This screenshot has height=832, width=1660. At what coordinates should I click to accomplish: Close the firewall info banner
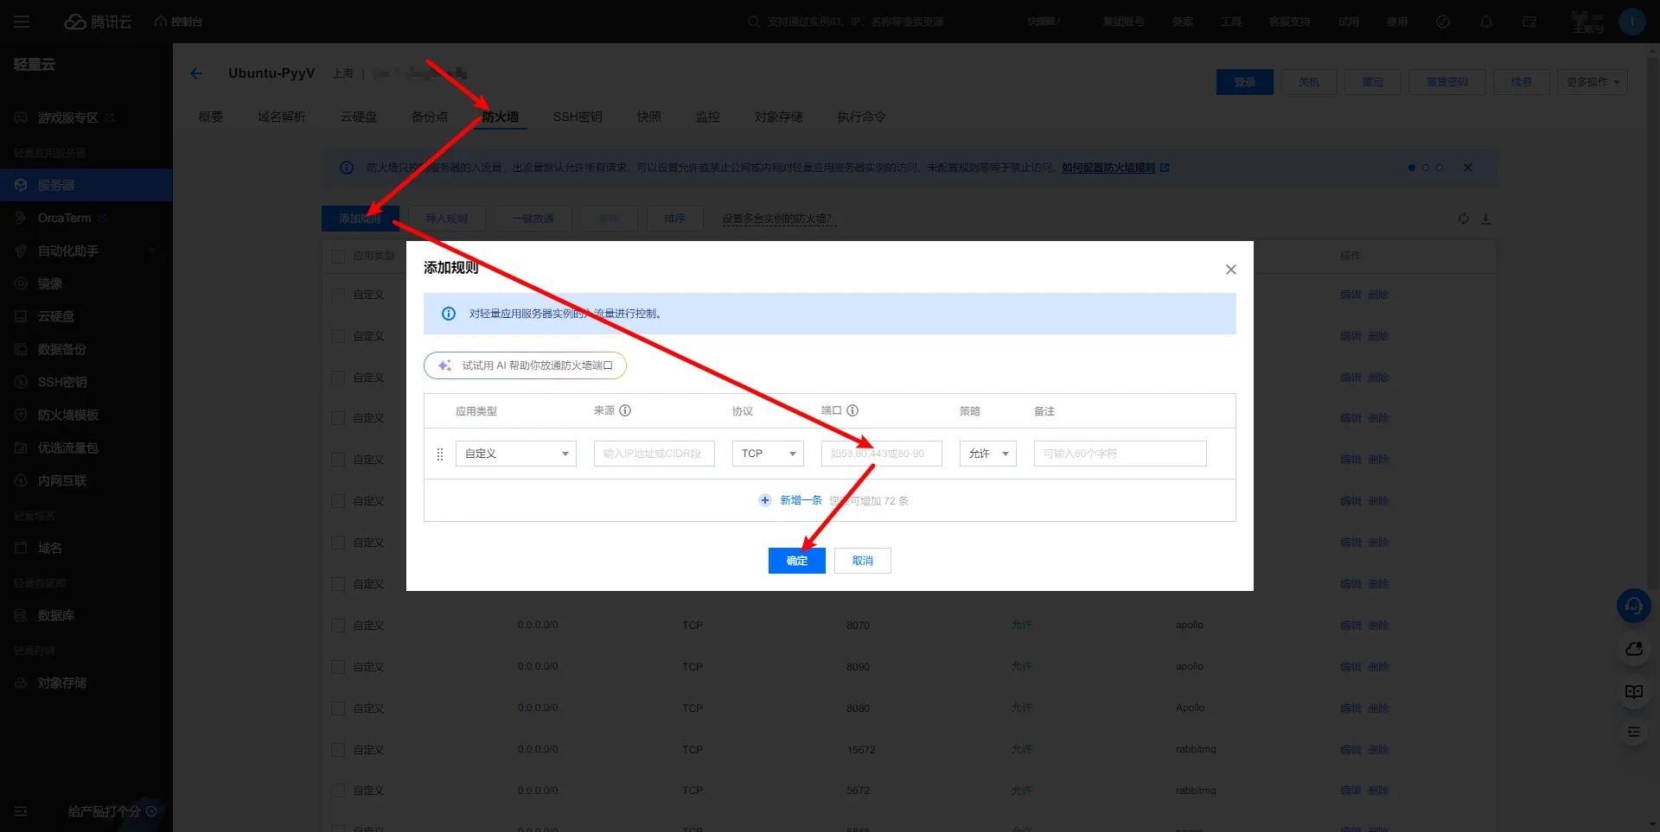pos(1468,168)
